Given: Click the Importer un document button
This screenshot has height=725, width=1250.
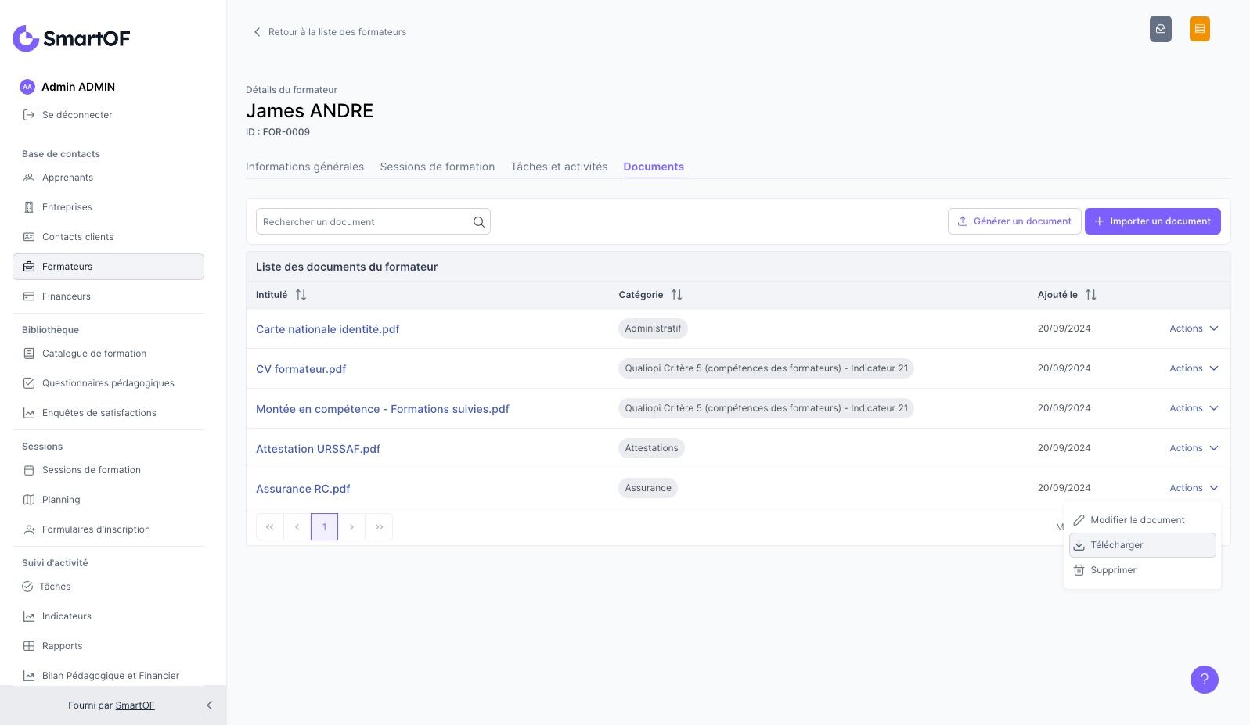Looking at the screenshot, I should [x=1152, y=221].
